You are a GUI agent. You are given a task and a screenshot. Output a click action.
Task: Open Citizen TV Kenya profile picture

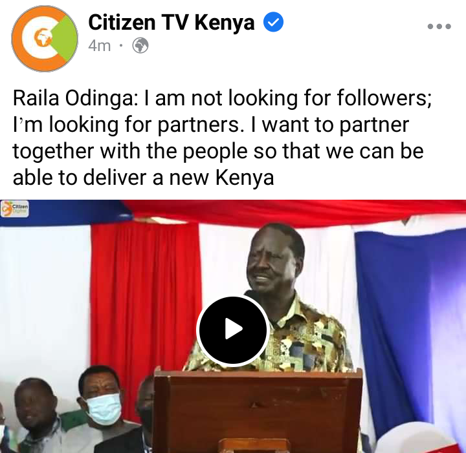pos(45,39)
